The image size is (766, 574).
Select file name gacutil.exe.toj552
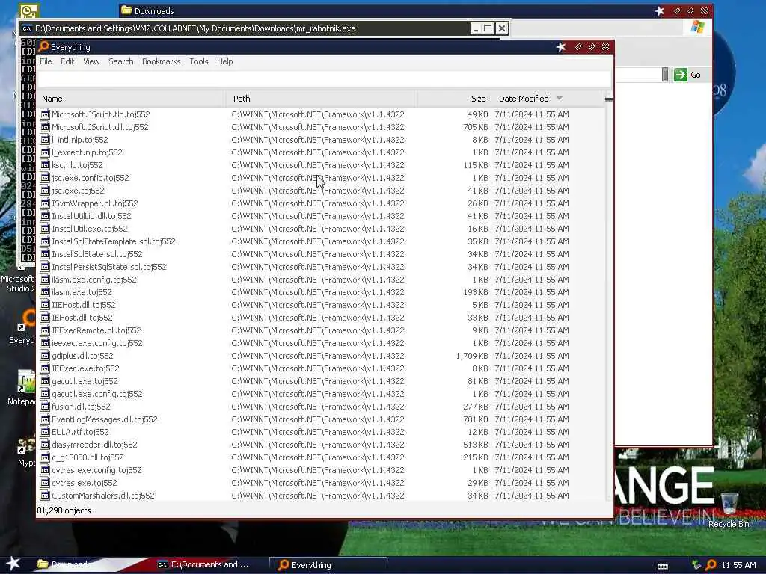tap(85, 381)
